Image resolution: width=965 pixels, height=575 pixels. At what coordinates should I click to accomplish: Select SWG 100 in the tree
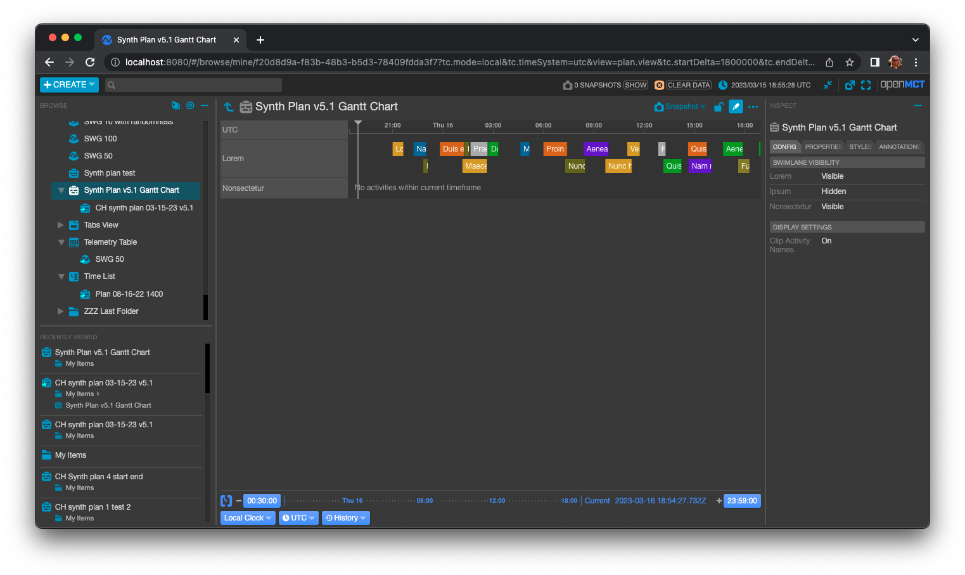point(100,139)
